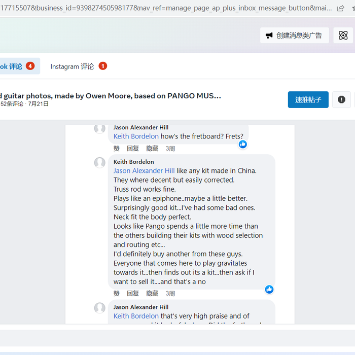Click the exclamation report icon button

click(x=341, y=100)
